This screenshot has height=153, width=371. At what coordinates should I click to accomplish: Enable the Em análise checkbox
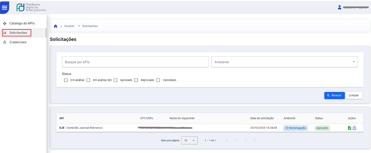[66, 80]
